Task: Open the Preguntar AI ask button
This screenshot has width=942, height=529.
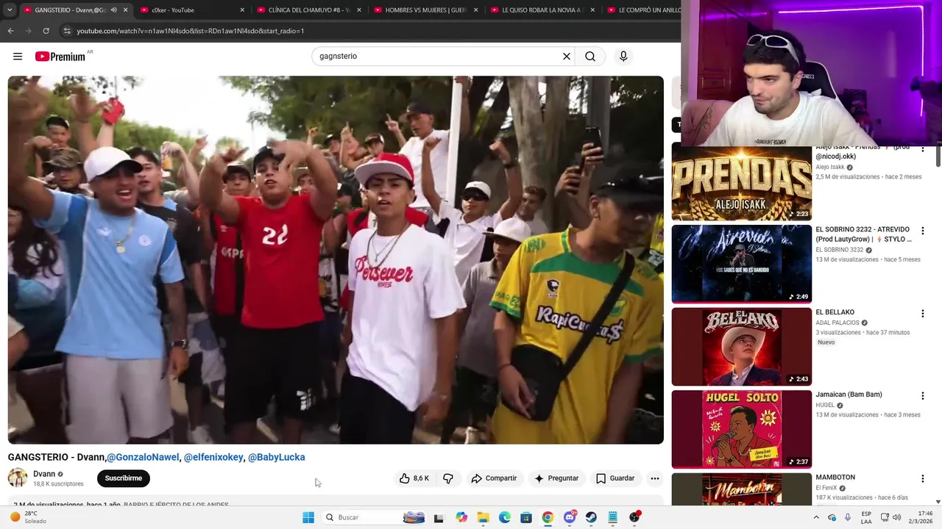Action: pos(556,478)
